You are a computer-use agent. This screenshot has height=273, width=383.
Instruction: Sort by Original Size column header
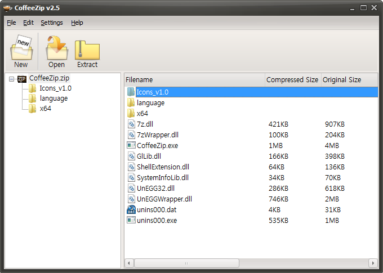coord(349,80)
